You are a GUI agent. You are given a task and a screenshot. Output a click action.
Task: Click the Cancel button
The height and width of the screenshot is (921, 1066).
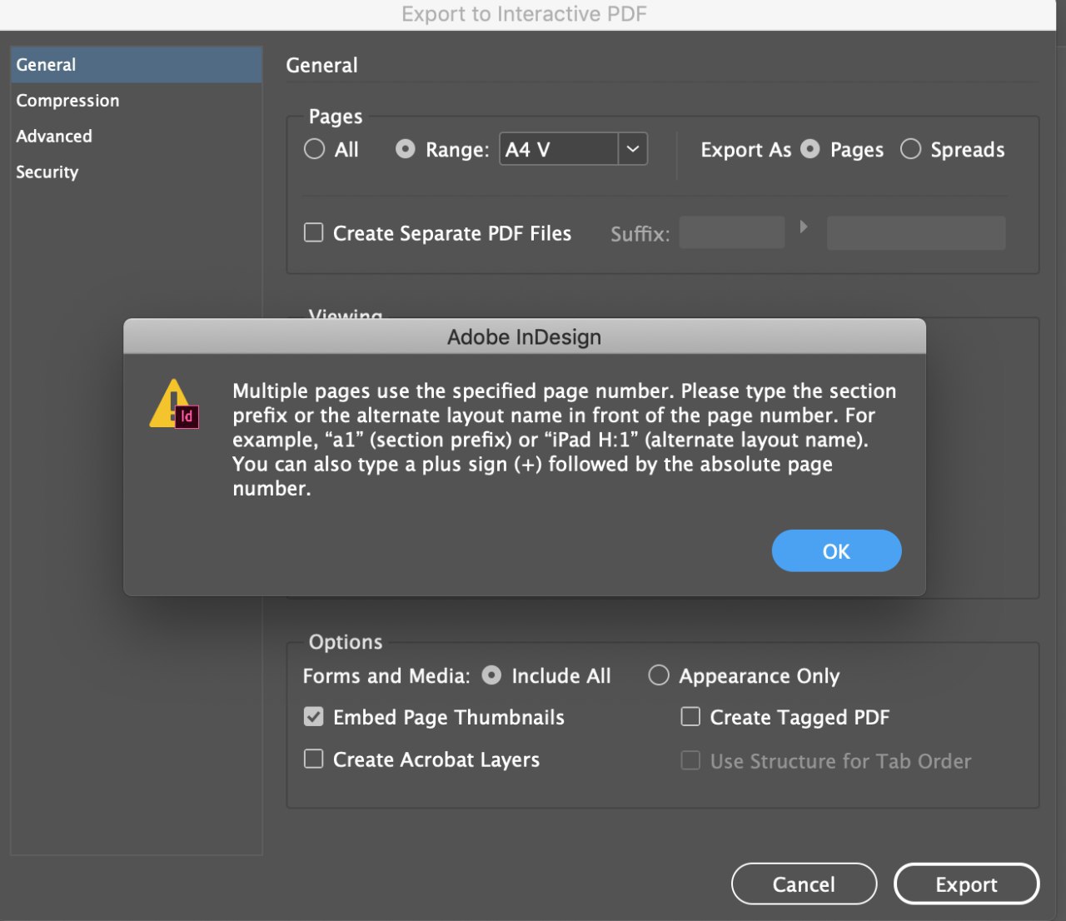pos(804,884)
